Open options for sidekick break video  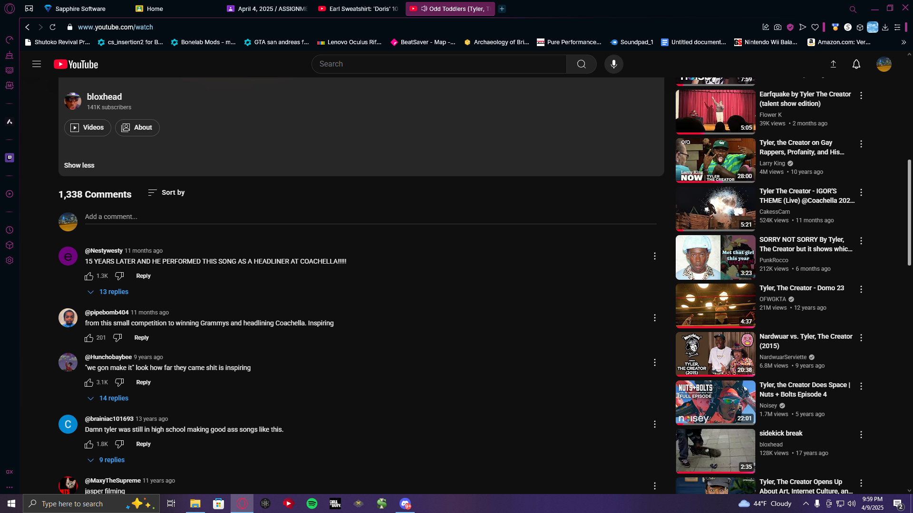[861, 435]
